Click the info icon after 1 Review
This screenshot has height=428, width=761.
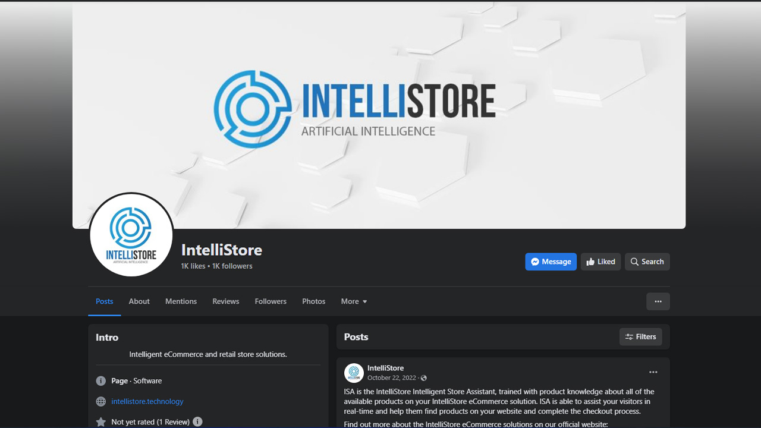click(x=197, y=421)
